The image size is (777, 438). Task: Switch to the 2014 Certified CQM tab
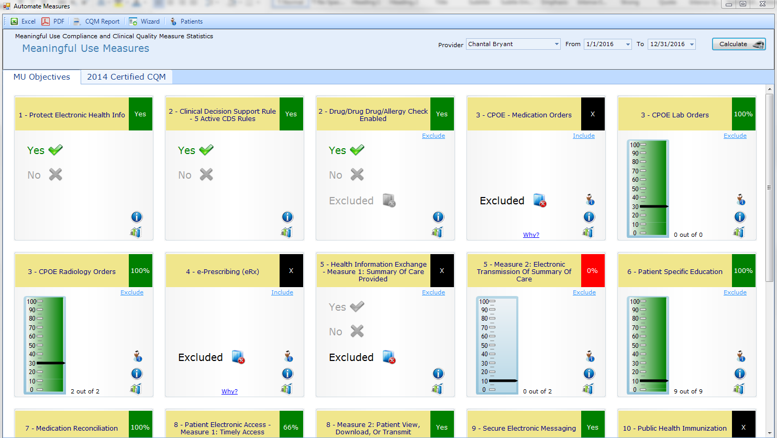126,77
